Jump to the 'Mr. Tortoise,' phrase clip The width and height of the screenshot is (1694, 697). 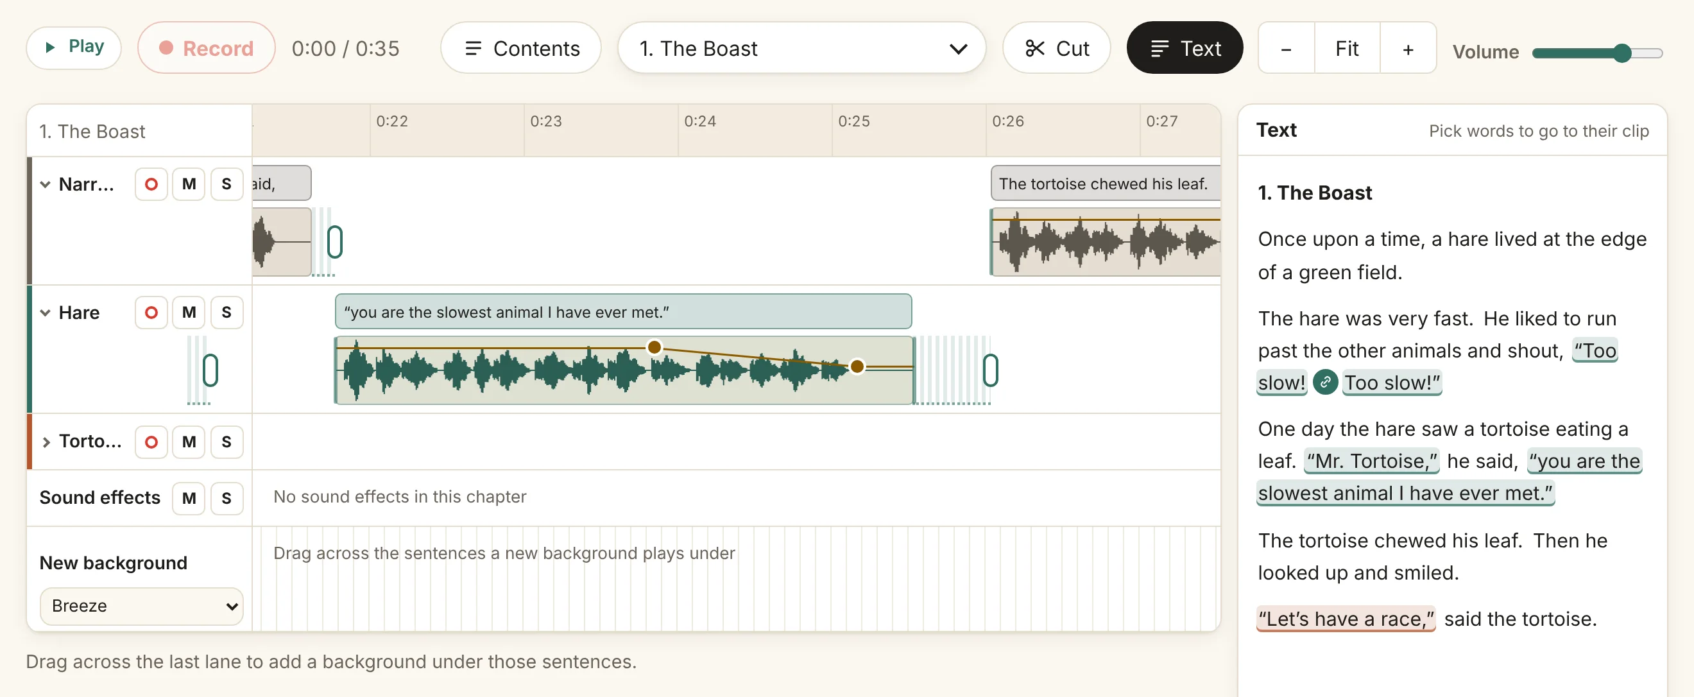tap(1372, 461)
